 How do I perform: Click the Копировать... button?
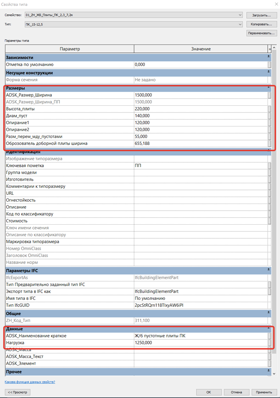pyautogui.click(x=261, y=25)
